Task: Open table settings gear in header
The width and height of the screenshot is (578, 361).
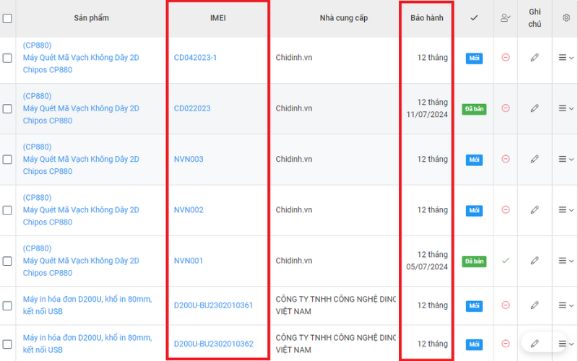Action: pyautogui.click(x=566, y=18)
